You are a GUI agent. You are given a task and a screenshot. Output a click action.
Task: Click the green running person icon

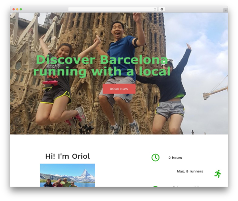[218, 174]
